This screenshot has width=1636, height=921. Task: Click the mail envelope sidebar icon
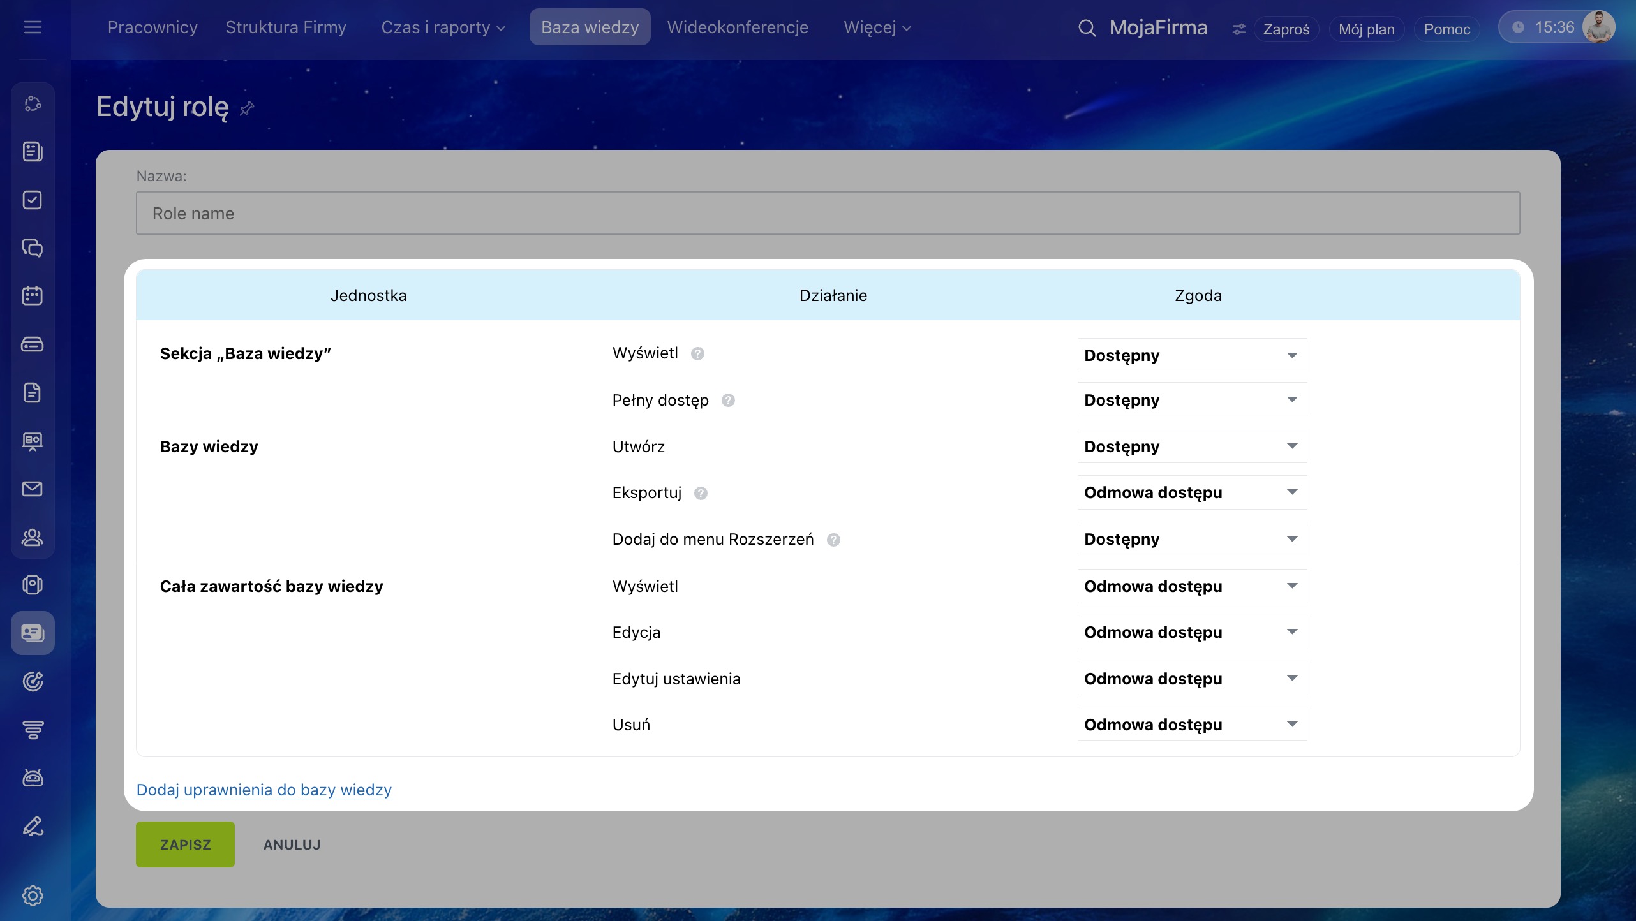pyautogui.click(x=33, y=489)
